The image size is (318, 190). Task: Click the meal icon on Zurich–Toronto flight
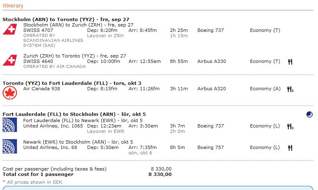pyautogui.click(x=290, y=62)
